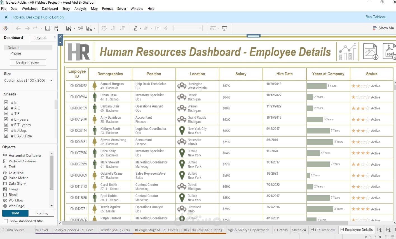Select the Default device layout
Image resolution: width=396 pixels, height=239 pixels.
pyautogui.click(x=28, y=48)
